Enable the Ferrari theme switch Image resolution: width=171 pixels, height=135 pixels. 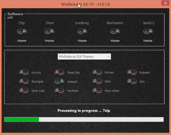[97, 72]
